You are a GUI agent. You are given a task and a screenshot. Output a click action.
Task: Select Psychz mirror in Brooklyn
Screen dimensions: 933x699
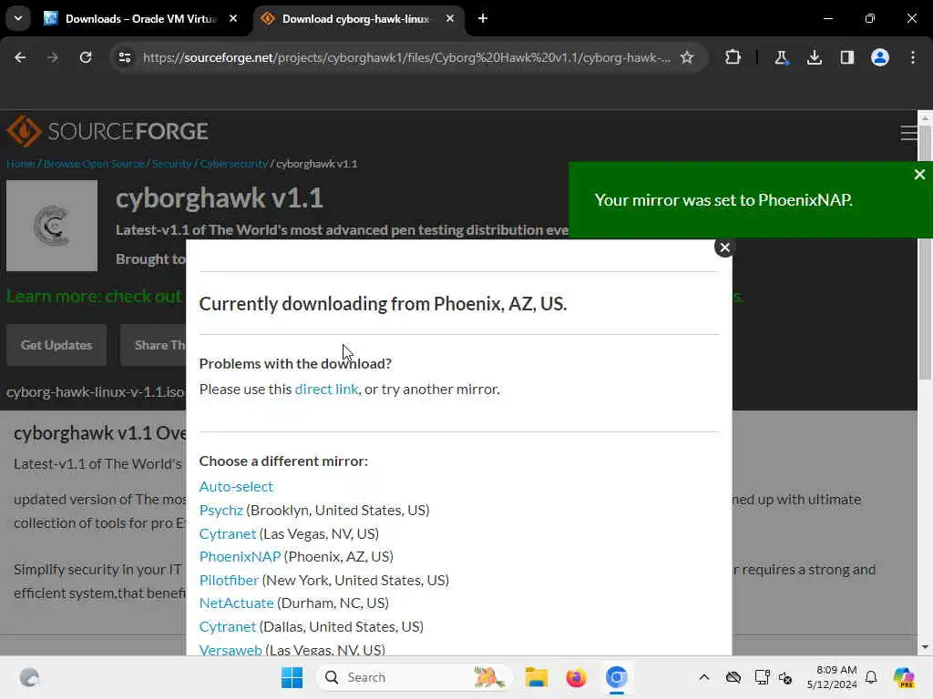pos(220,510)
